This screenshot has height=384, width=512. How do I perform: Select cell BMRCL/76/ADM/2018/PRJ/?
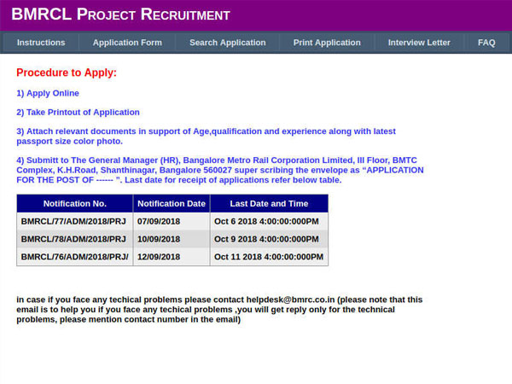(x=75, y=257)
